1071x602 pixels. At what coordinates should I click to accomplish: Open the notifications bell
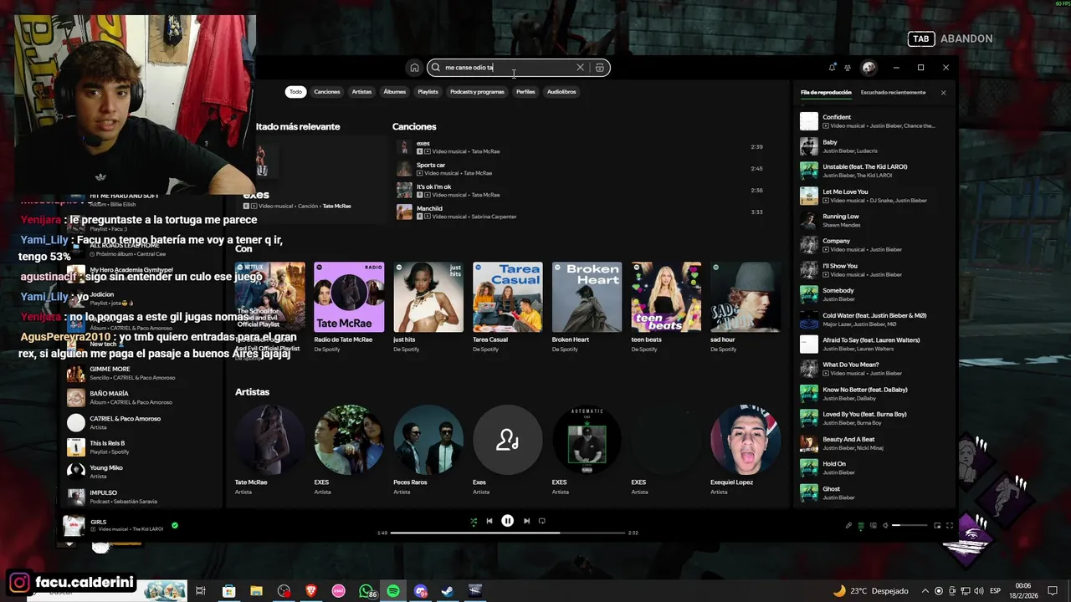pos(832,68)
